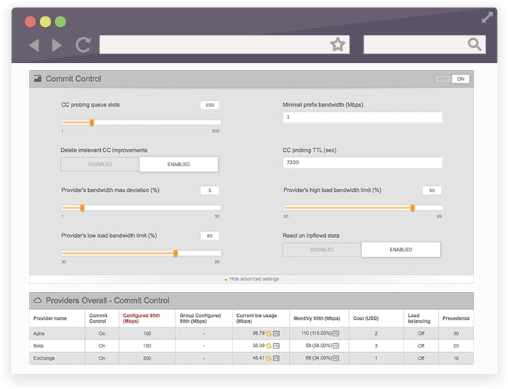Click the browser forward arrow

[57, 45]
